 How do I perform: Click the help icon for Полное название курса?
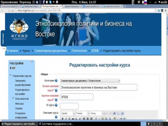pos(56,91)
